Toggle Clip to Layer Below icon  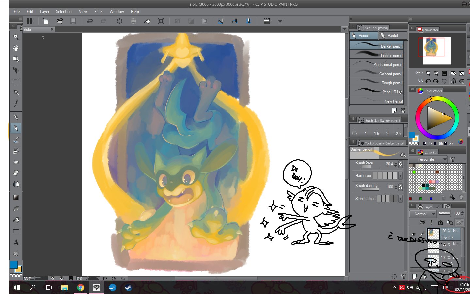(422, 222)
